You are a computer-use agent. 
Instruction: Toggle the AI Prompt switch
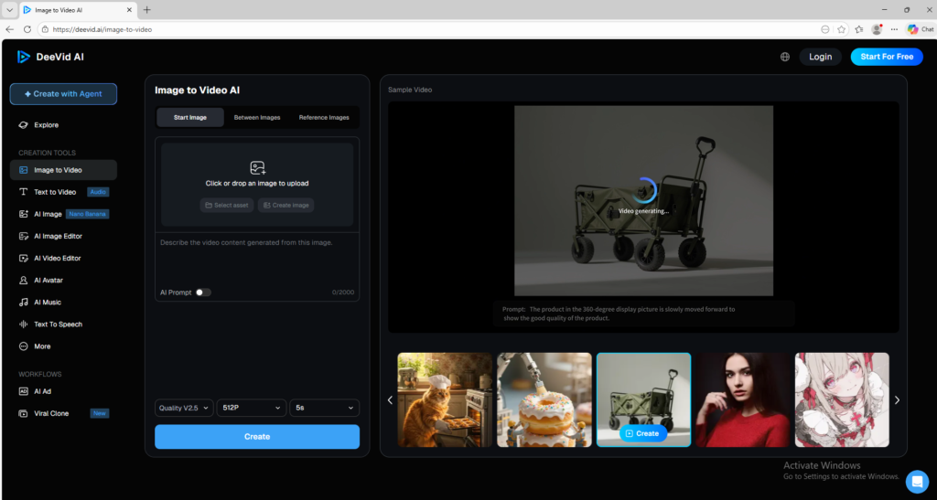pos(203,293)
